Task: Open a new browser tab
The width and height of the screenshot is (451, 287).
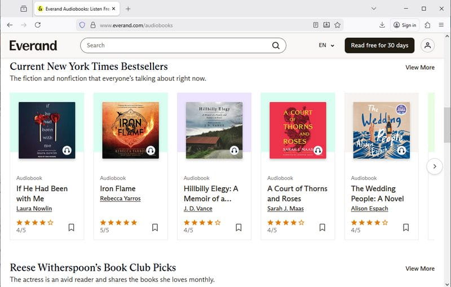Action: (128, 9)
